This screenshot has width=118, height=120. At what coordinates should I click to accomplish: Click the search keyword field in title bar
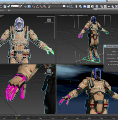tap(113, 1)
